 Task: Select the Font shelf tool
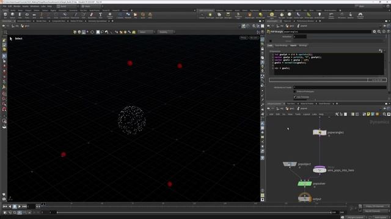point(100,15)
